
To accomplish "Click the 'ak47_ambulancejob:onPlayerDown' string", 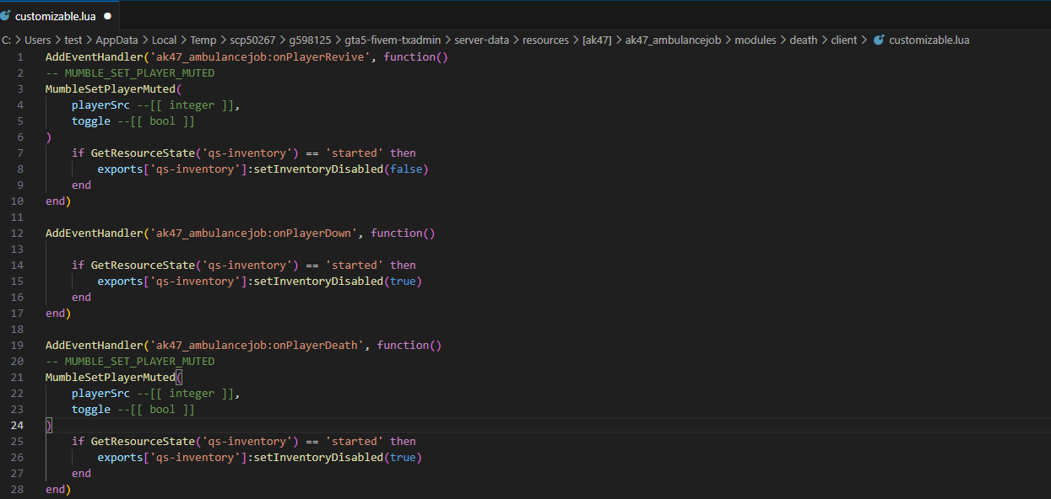I will point(253,233).
